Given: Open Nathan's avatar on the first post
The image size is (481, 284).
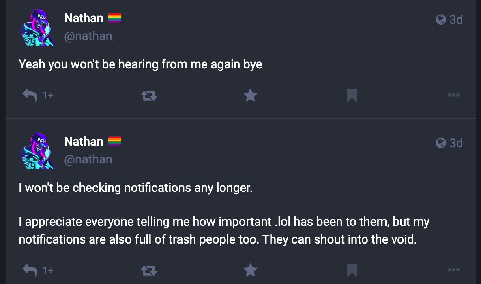Looking at the screenshot, I should pyautogui.click(x=37, y=28).
